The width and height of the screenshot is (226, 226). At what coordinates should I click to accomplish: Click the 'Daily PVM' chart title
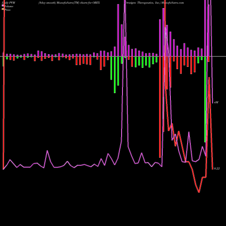(9, 3)
